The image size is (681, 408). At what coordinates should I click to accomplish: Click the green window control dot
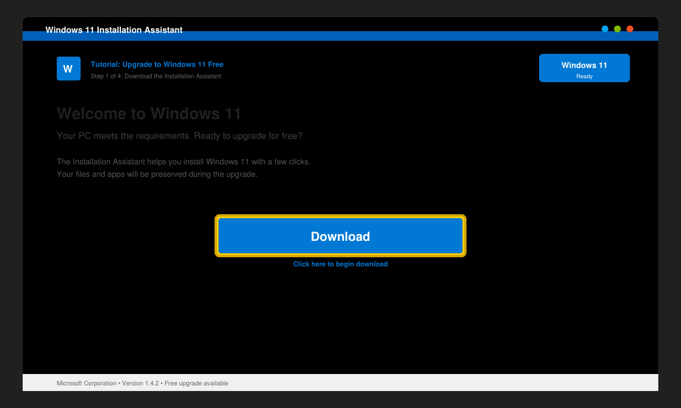pyautogui.click(x=617, y=29)
